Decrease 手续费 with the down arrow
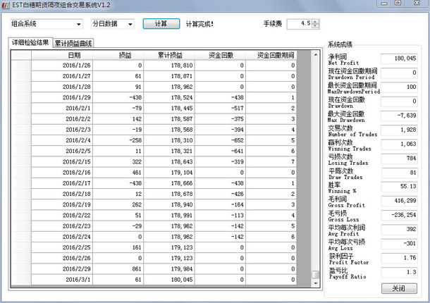Screen dimensions: 430x303 [315, 26]
